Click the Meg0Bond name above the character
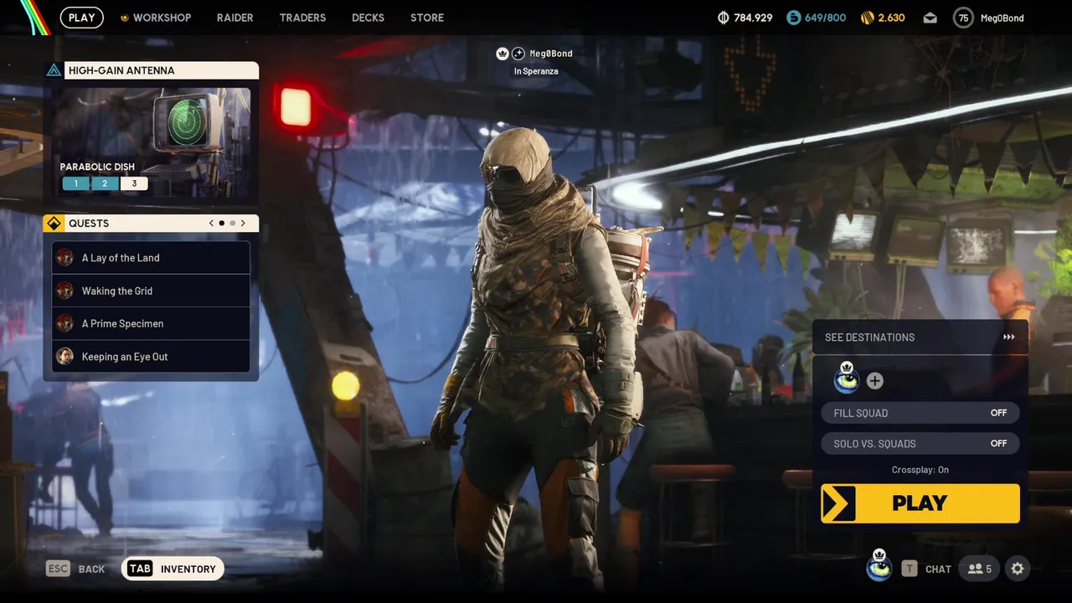 (551, 54)
